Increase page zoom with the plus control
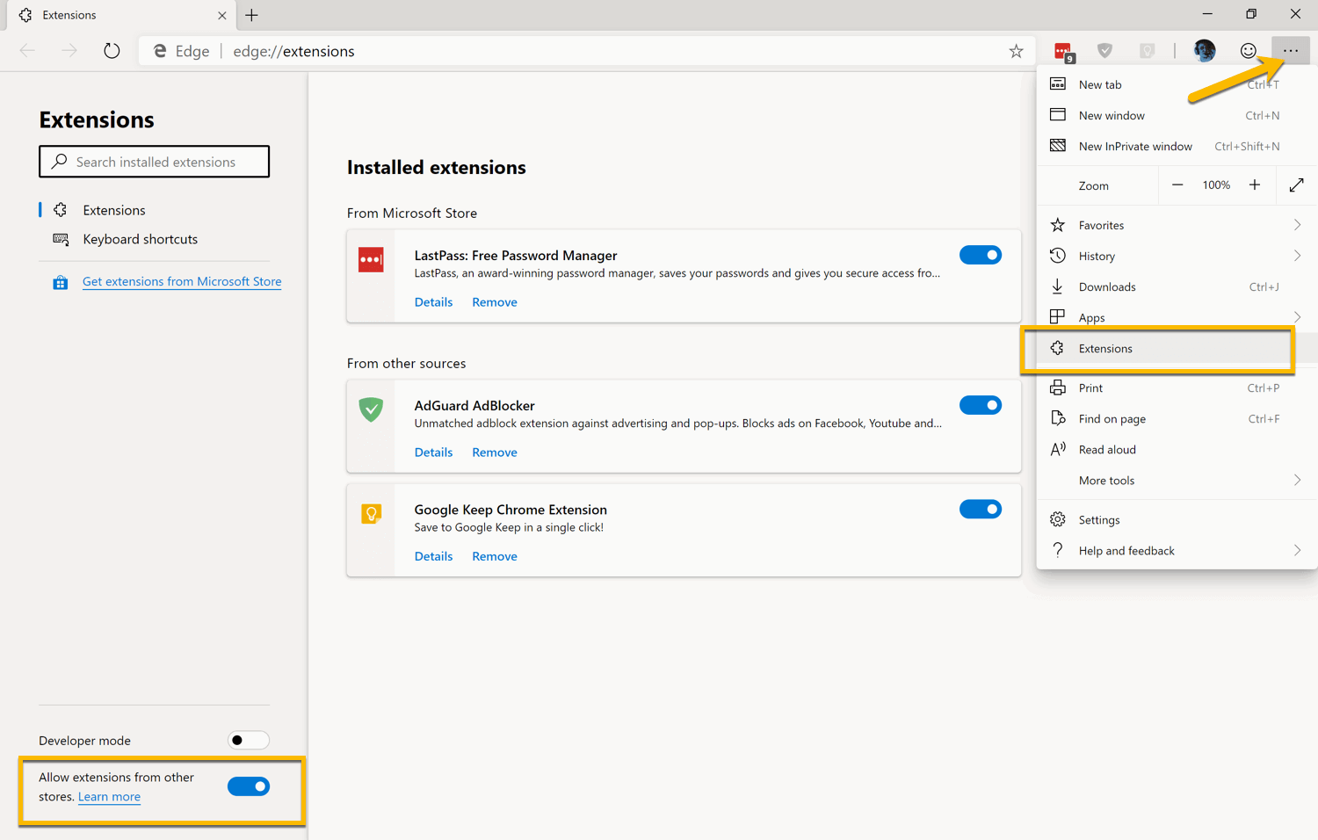1318x840 pixels. pos(1255,185)
